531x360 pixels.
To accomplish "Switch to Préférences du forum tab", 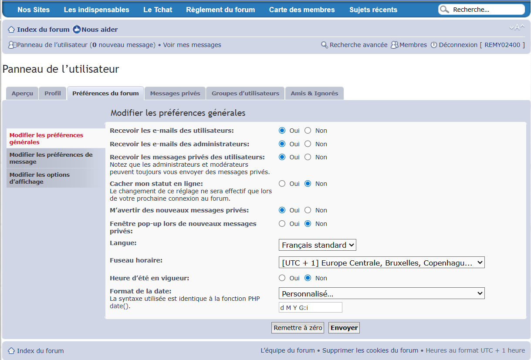I will click(x=105, y=93).
